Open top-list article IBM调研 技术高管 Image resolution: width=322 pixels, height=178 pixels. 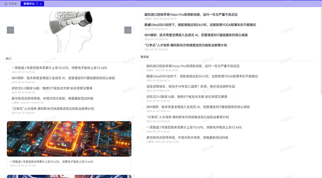pos(196,35)
